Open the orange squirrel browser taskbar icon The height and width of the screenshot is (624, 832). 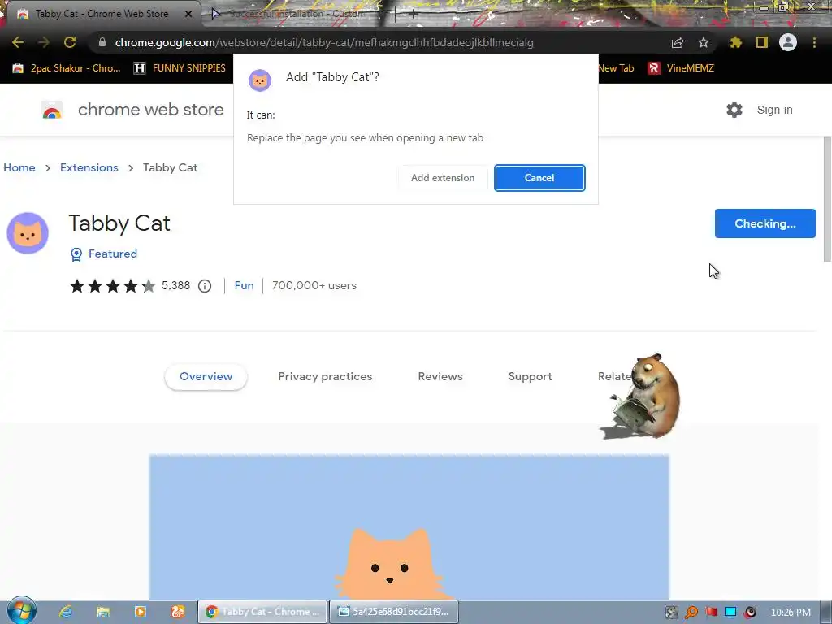pos(177,612)
